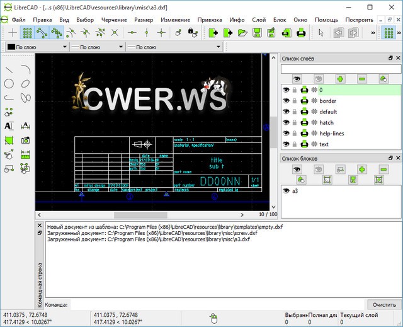Screen dimensions: 403x327
Task: Activate the Text tool
Action: [x=9, y=126]
